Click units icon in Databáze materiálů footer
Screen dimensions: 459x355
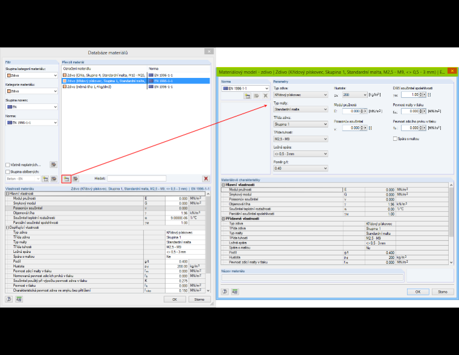tap(19, 299)
